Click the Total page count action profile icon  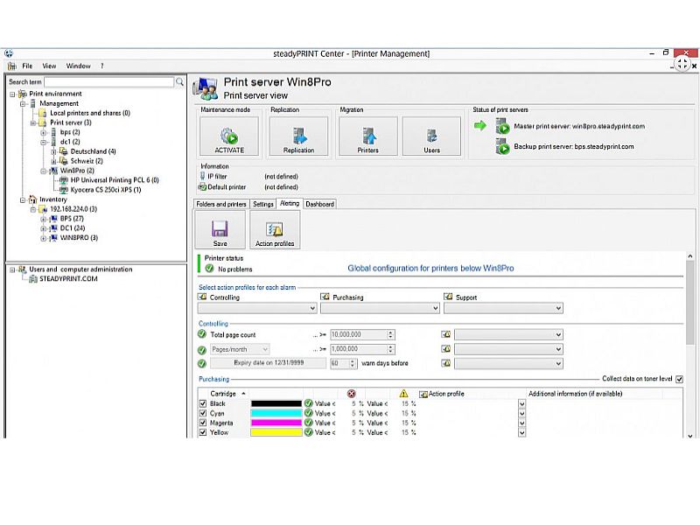pos(445,334)
